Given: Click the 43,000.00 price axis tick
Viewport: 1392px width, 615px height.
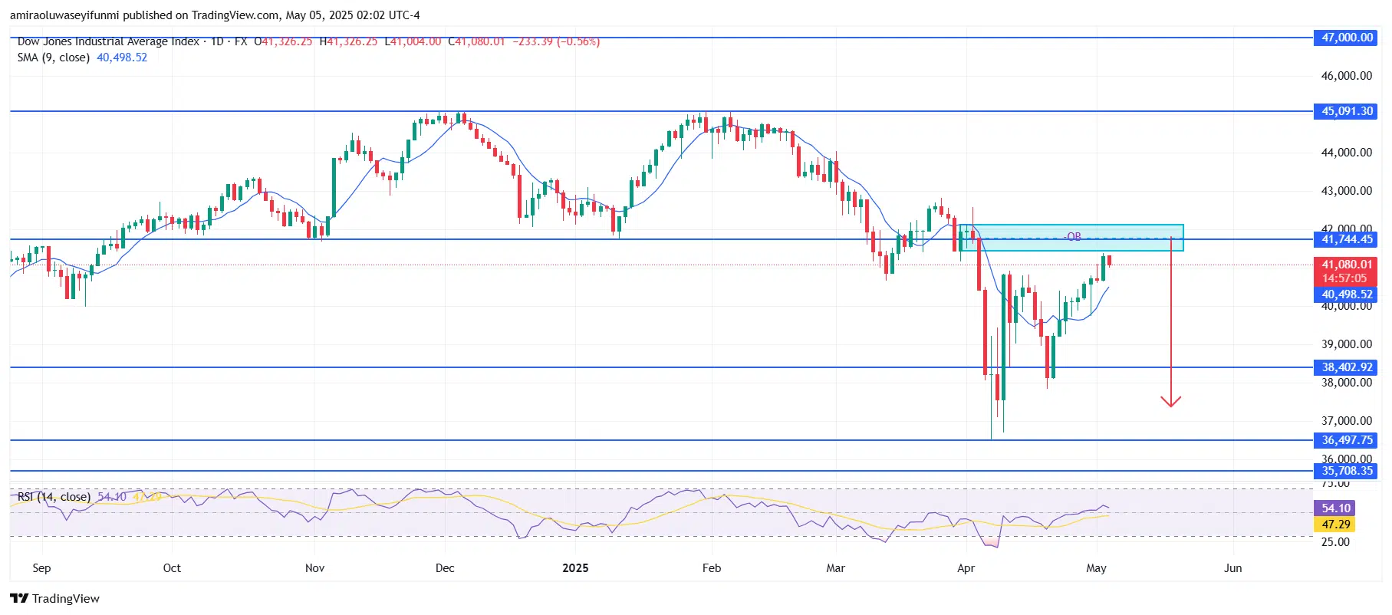Looking at the screenshot, I should pyautogui.click(x=1346, y=191).
